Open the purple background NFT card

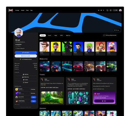(x=112, y=49)
